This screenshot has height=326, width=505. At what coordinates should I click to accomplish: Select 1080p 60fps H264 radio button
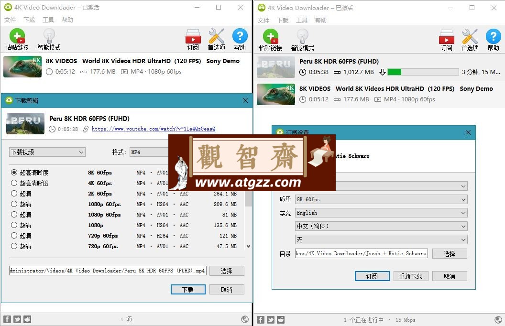coord(14,204)
